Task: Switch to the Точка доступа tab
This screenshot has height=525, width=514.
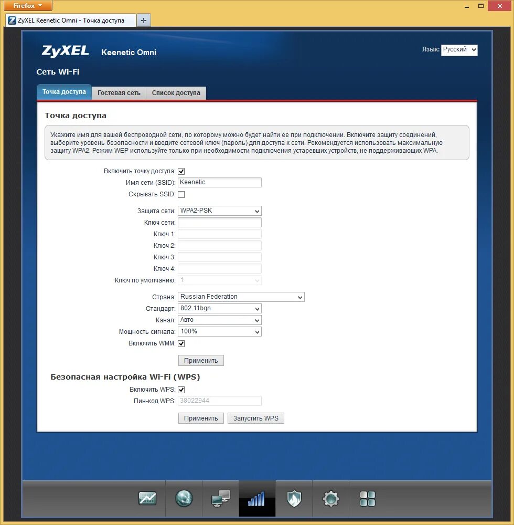Action: tap(64, 92)
